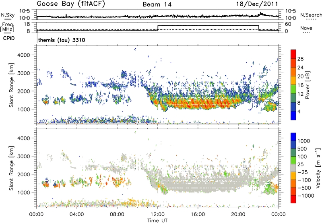Click the date '18/Dec/2011'
Screen dimensions: 322x223
point(257,4)
